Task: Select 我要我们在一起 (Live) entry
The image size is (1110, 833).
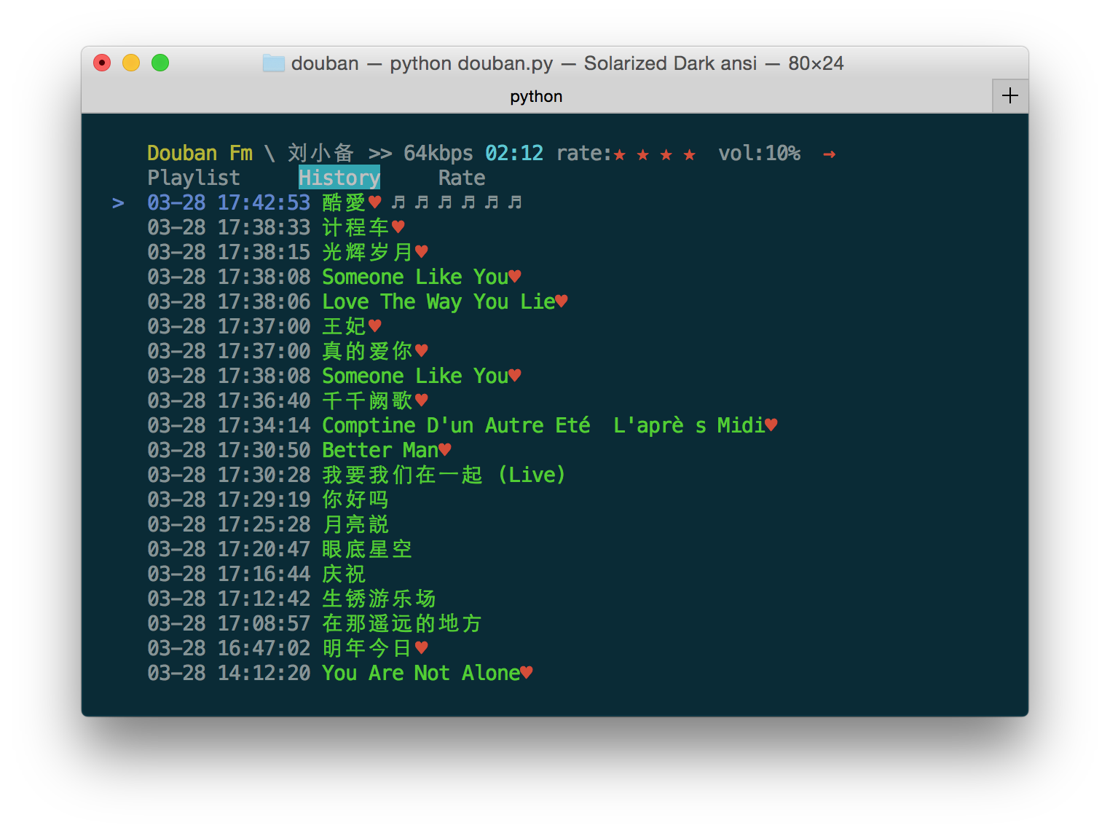Action: 357,475
